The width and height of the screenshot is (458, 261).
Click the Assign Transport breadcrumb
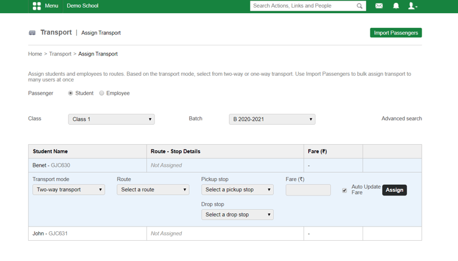[98, 54]
